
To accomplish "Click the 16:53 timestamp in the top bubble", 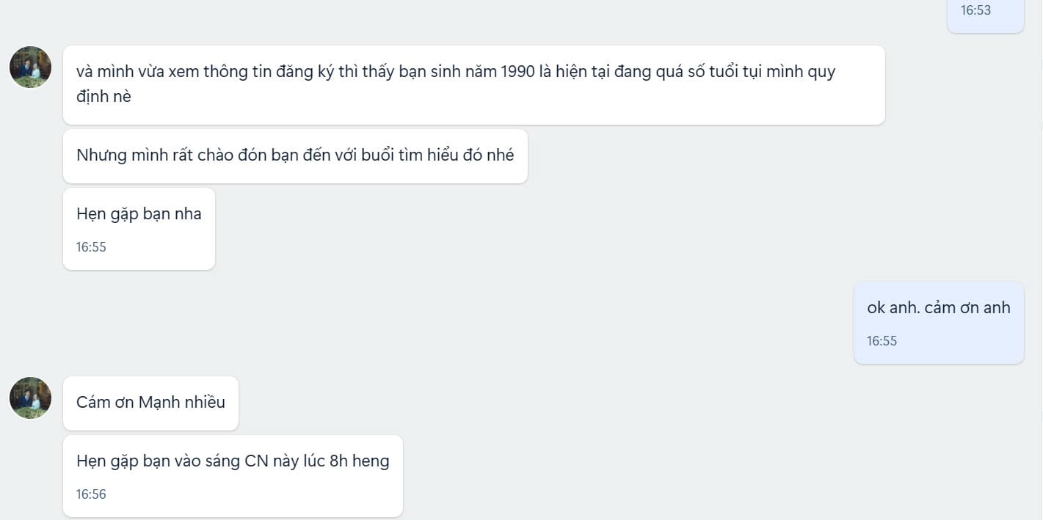I will click(975, 10).
